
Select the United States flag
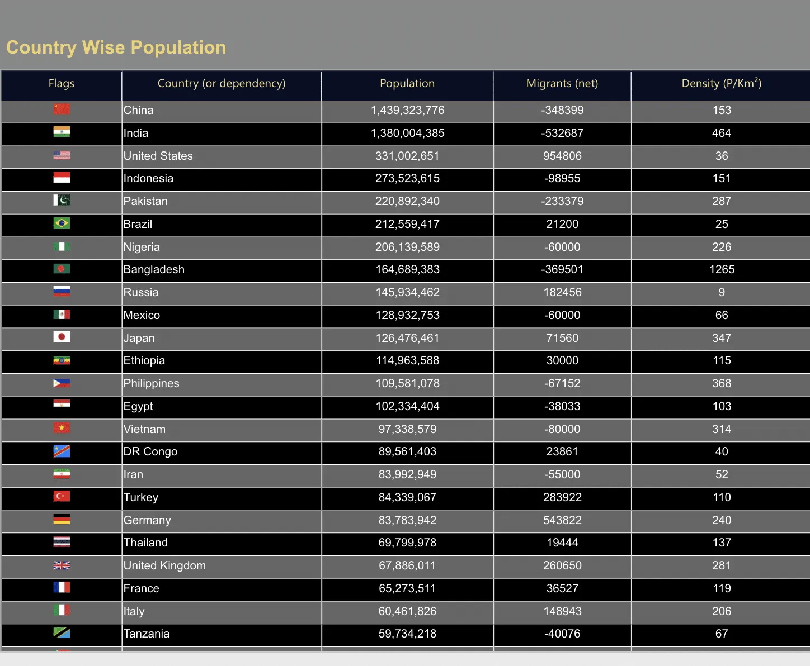pyautogui.click(x=62, y=155)
